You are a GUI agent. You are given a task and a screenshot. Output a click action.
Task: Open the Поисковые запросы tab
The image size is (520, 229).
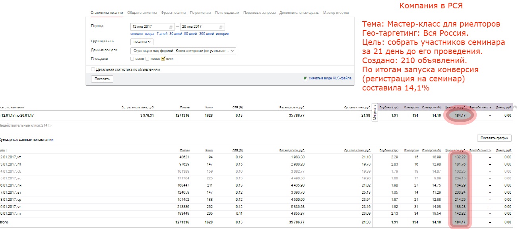[x=259, y=13]
